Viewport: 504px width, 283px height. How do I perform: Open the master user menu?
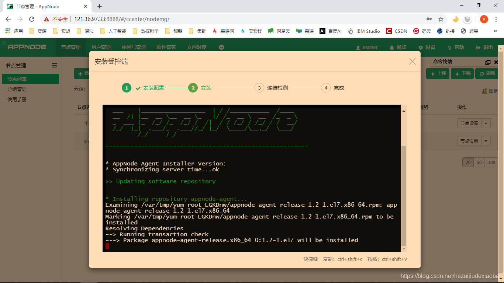[366, 47]
